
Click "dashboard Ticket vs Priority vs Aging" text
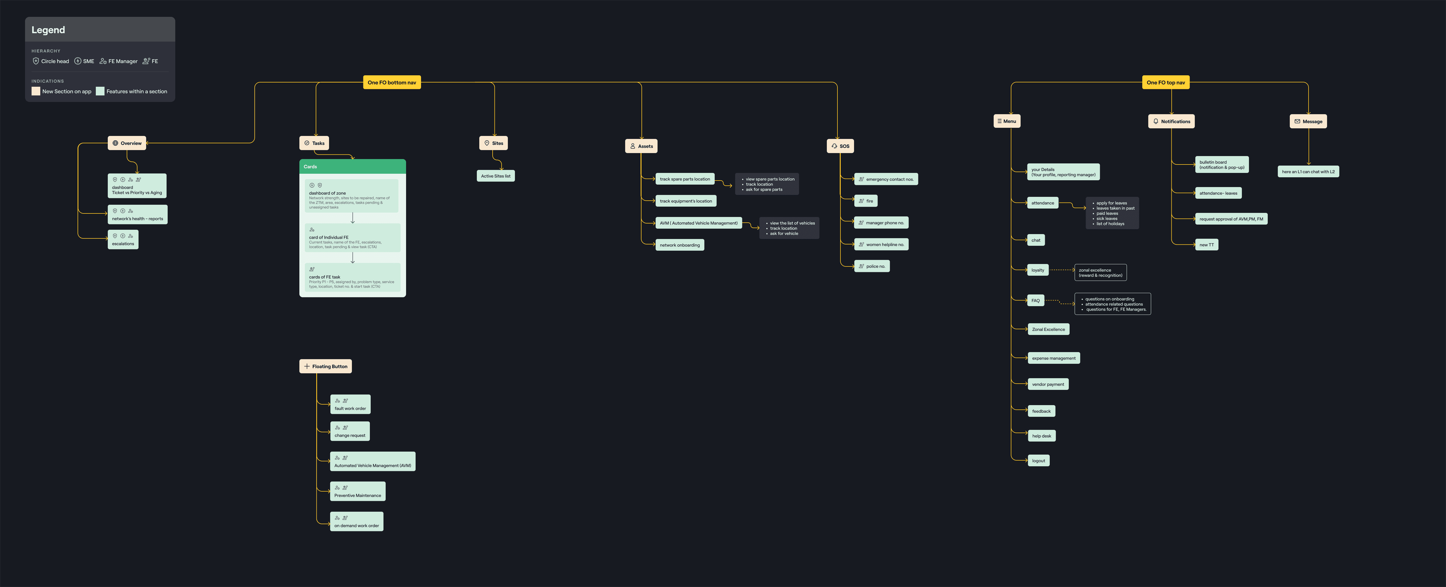[137, 190]
